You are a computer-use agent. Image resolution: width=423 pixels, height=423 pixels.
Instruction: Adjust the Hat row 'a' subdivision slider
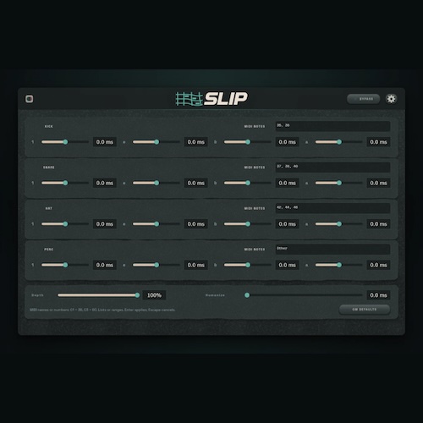point(339,224)
